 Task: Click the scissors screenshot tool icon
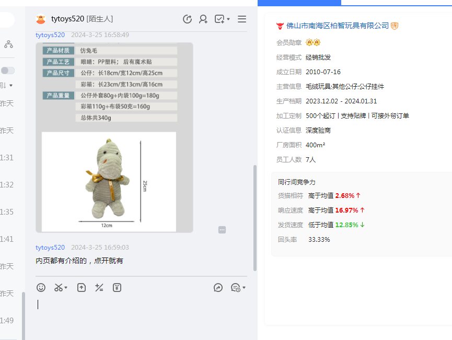point(59,287)
